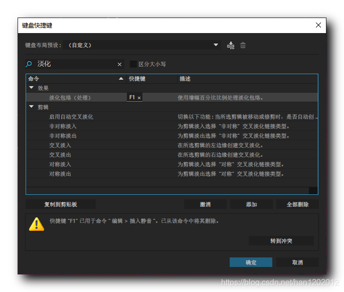The width and height of the screenshot is (344, 292).
Task: Confirm with the 确定 button
Action: click(x=251, y=262)
